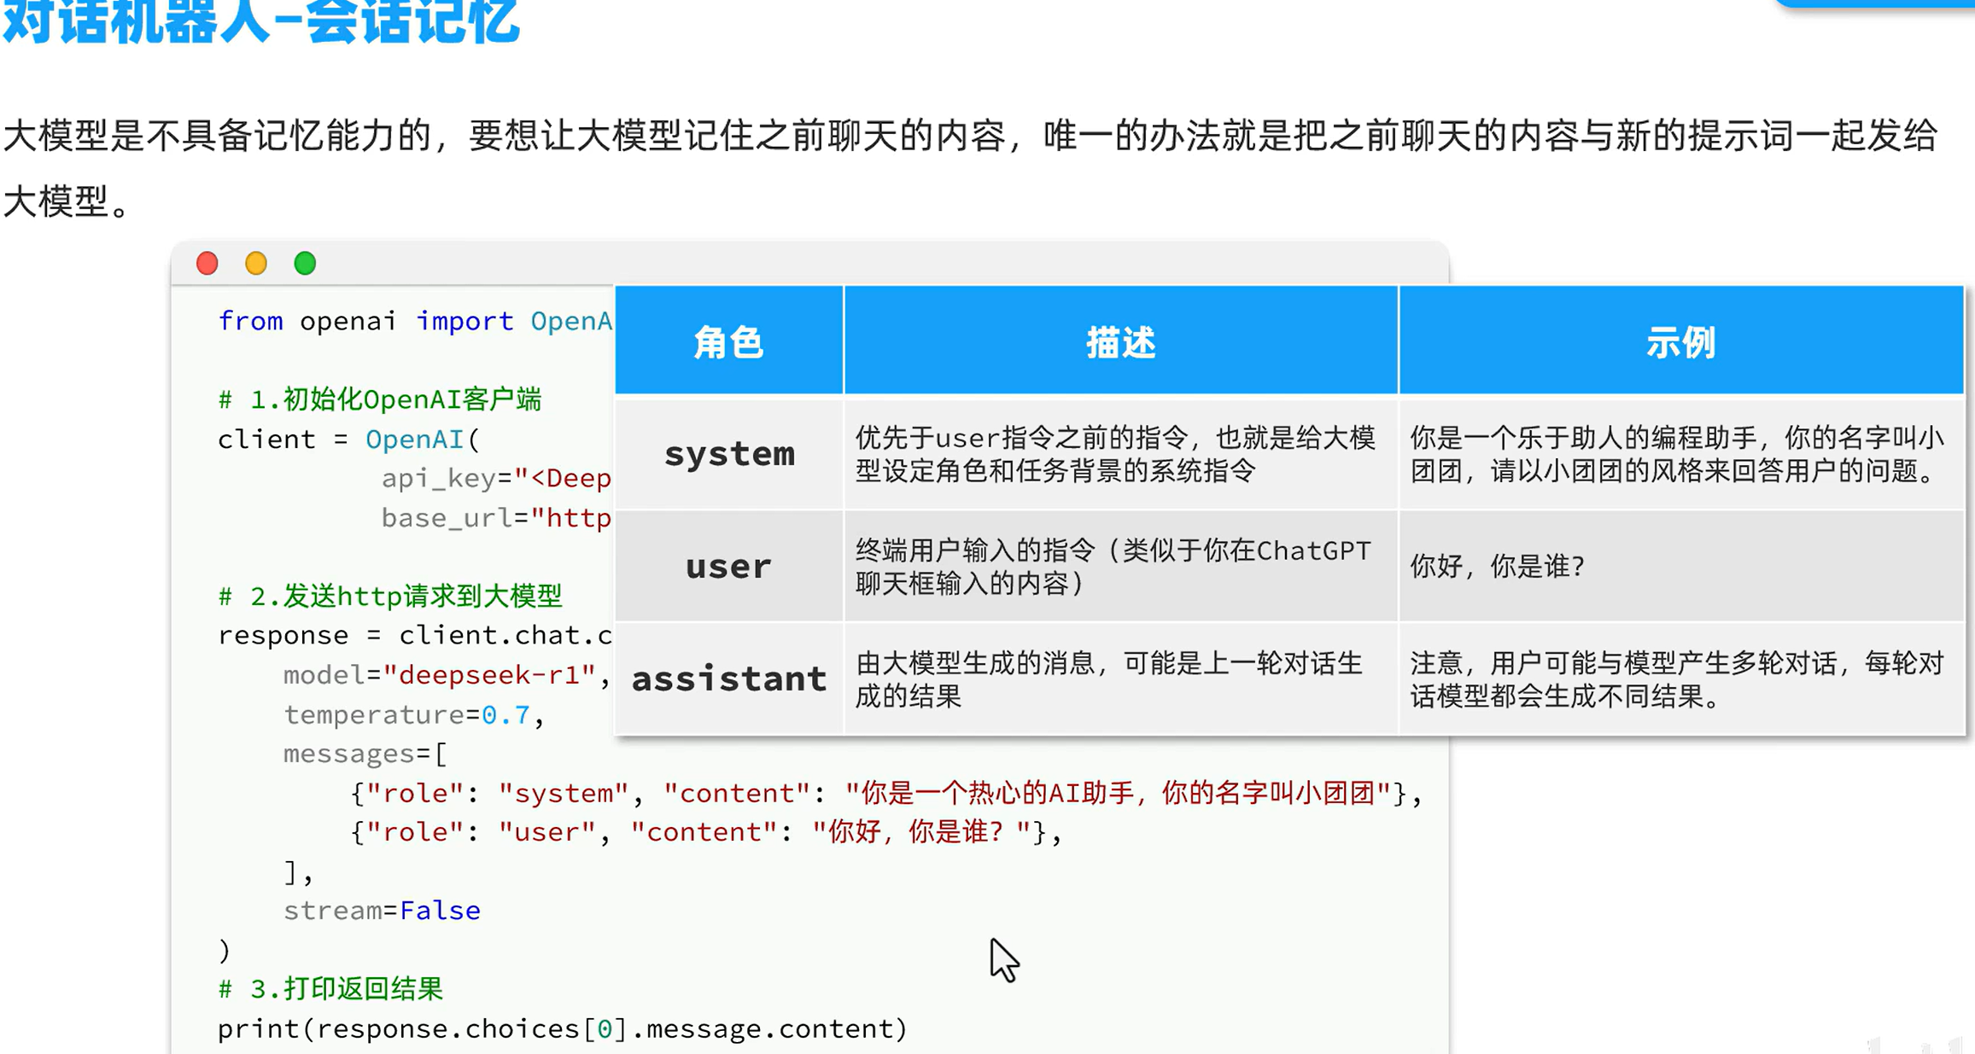Click the yellow dot in code window

[256, 263]
